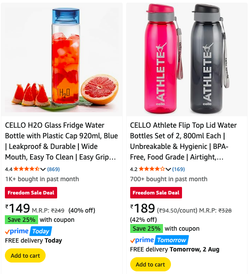Screen dimensions: 248x274
Task: Expand the rating chevron next to 4.4 stars
Action: 43,169
